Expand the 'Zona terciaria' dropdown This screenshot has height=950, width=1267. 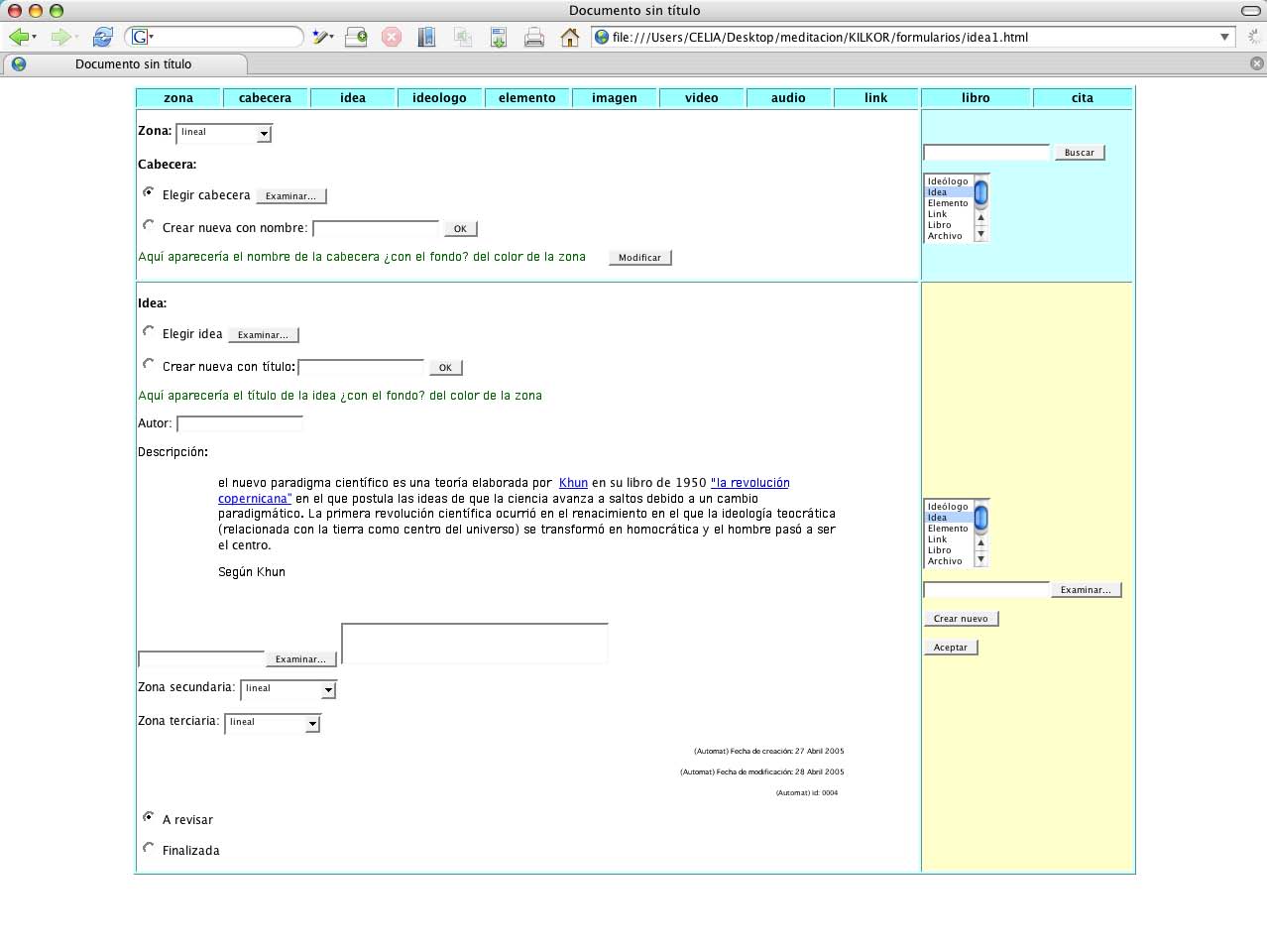[273, 723]
